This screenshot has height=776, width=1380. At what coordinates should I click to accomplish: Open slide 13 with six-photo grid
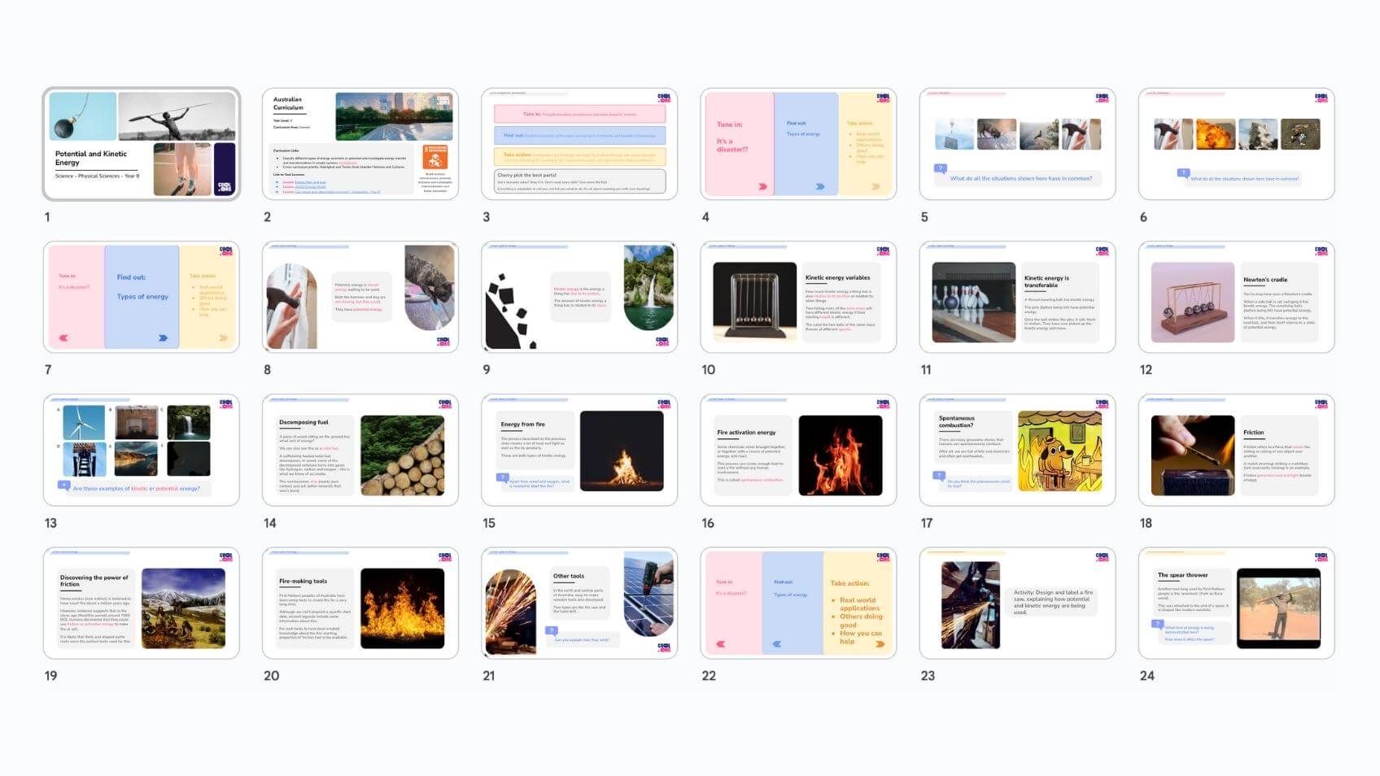point(142,450)
